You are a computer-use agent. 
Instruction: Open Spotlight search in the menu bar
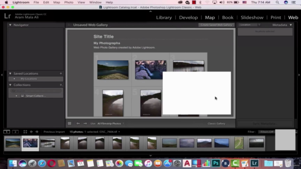coord(277,2)
